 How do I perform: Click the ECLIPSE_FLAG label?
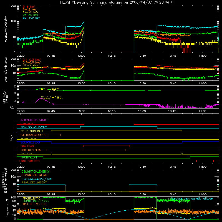coord(30,142)
